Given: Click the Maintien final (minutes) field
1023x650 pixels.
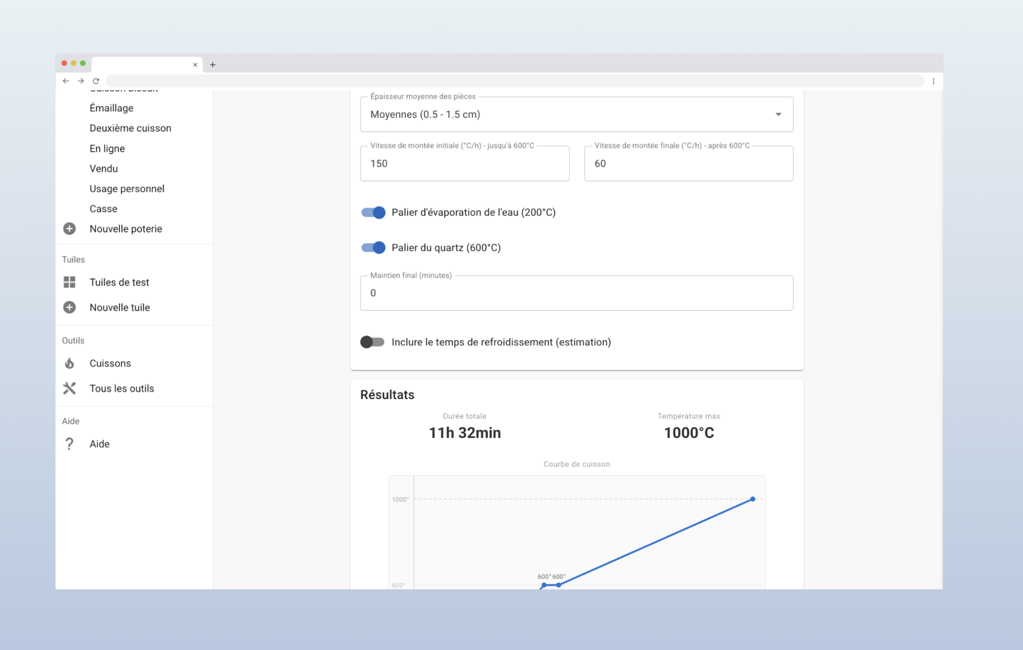Looking at the screenshot, I should (577, 293).
